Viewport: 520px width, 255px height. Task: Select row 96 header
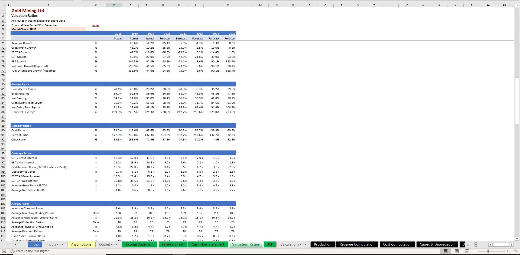(3, 158)
